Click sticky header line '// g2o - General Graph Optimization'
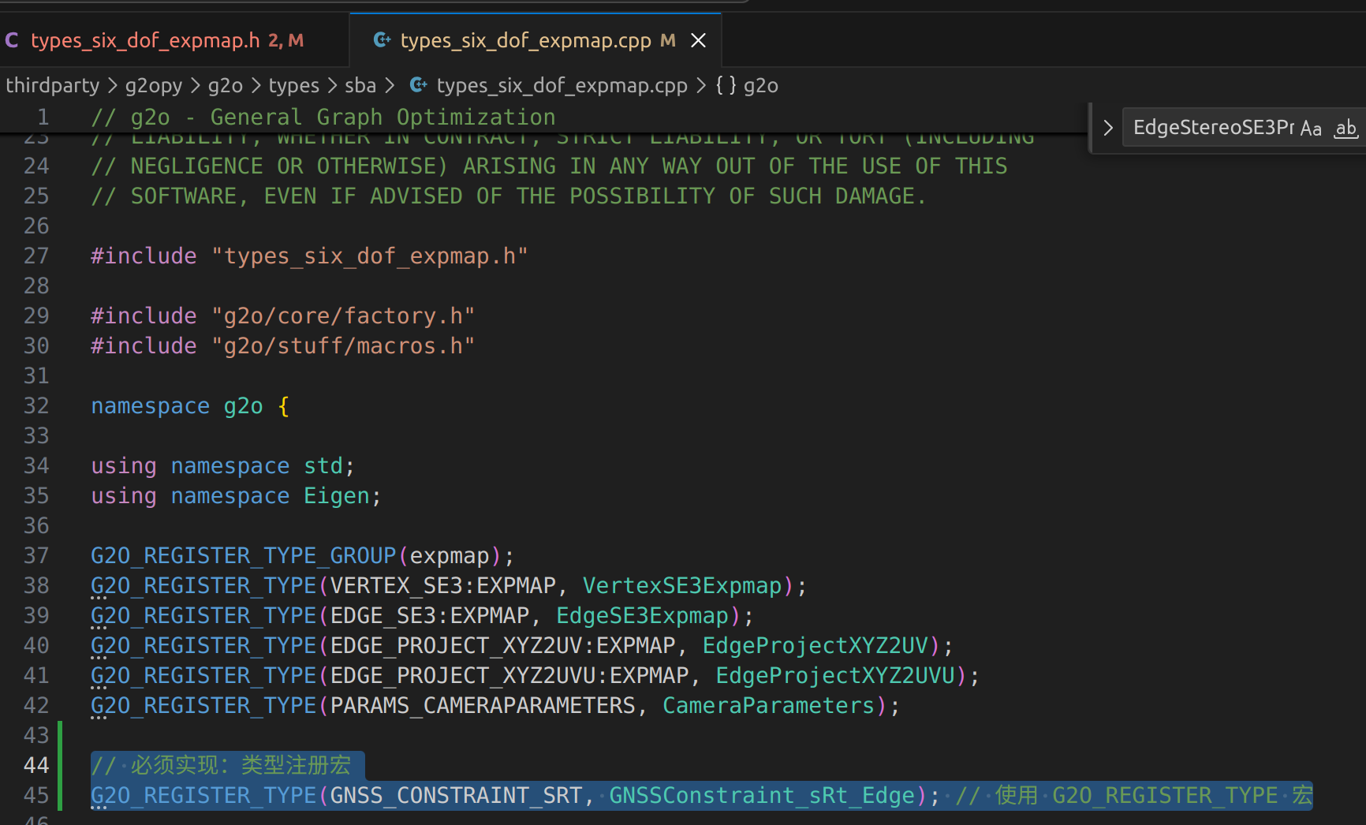The height and width of the screenshot is (825, 1366). coord(323,117)
